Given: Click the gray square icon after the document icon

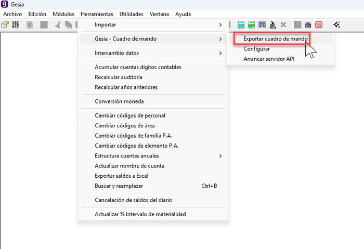Looking at the screenshot, I should point(44,24).
